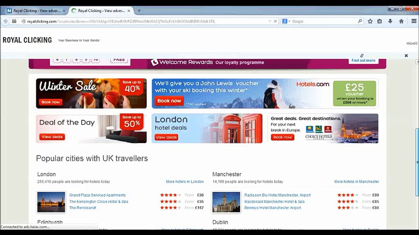Click the star rating for Radisson Blu Hotel
The height and width of the screenshot is (235, 419).
[348, 195]
